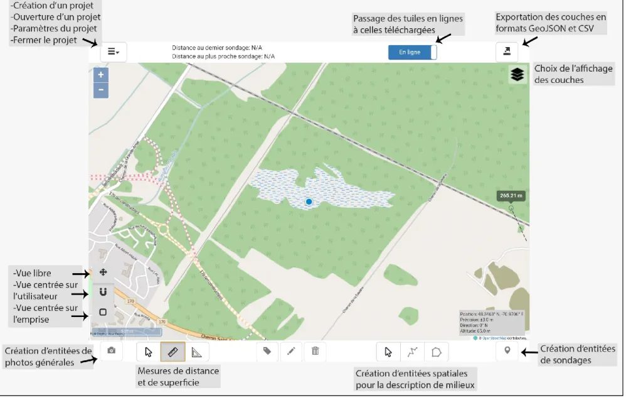Image resolution: width=626 pixels, height=398 pixels.
Task: Click the pencil edit icon
Action: tap(292, 352)
